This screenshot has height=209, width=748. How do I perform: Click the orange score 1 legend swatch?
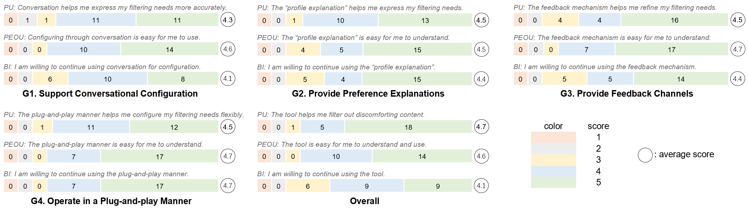coord(553,138)
